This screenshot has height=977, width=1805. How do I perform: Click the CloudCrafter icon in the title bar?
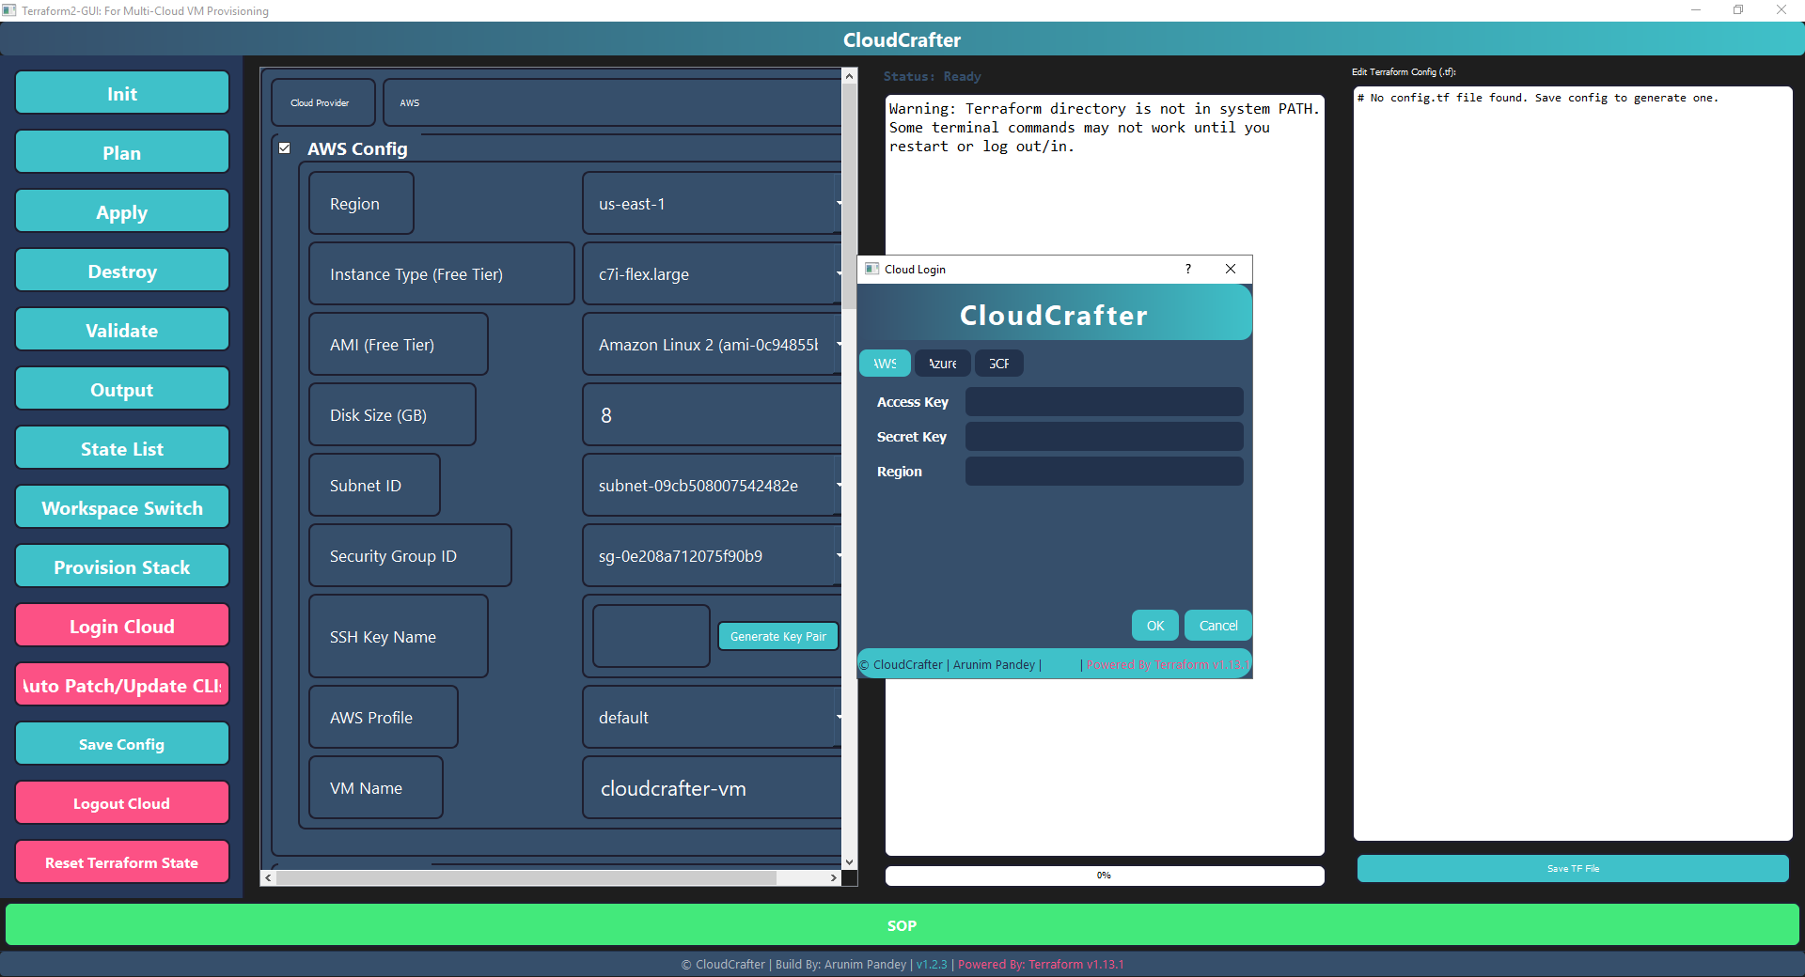pyautogui.click(x=9, y=10)
